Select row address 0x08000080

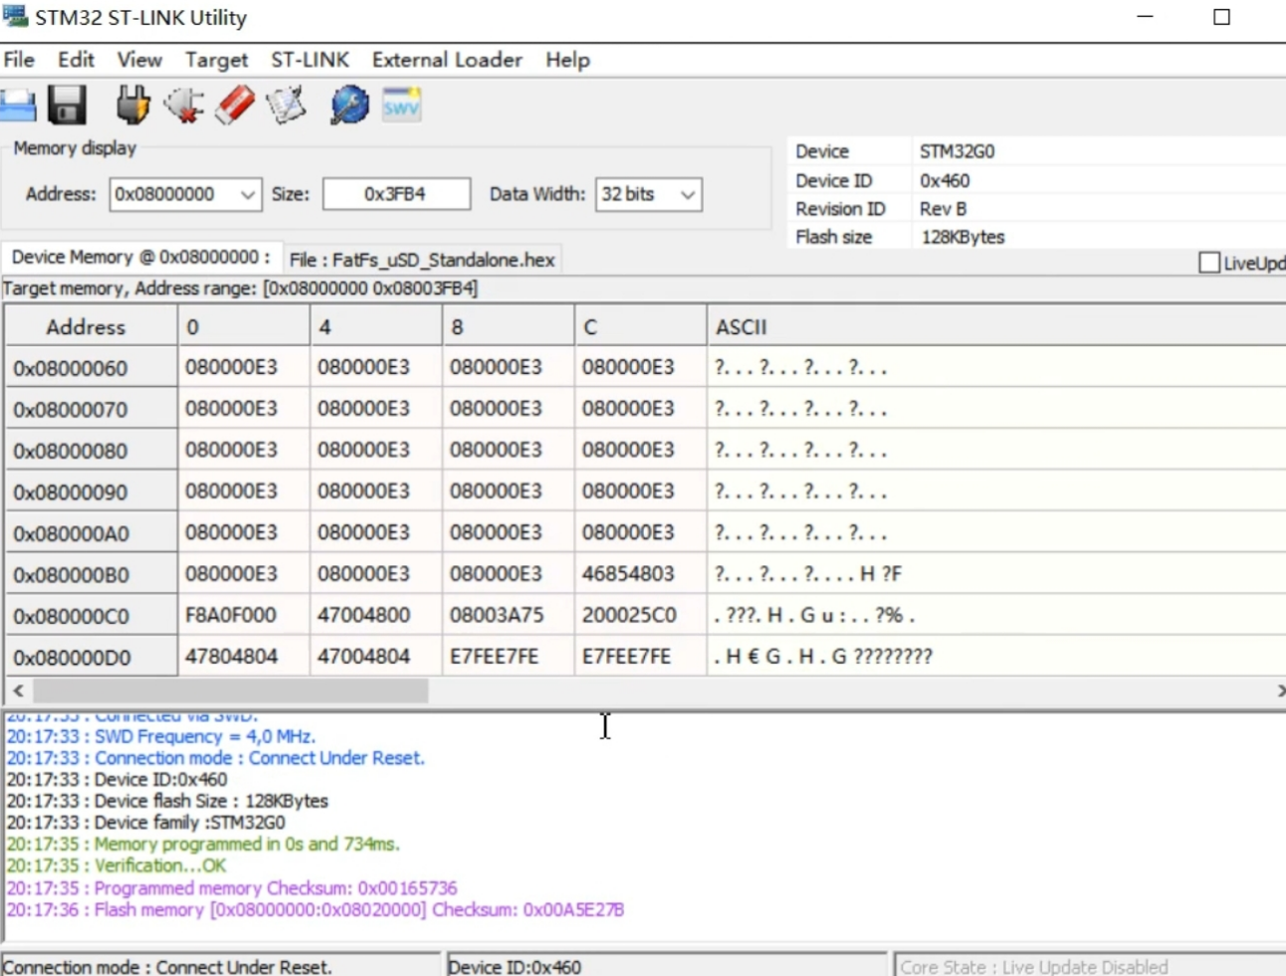[x=91, y=451]
